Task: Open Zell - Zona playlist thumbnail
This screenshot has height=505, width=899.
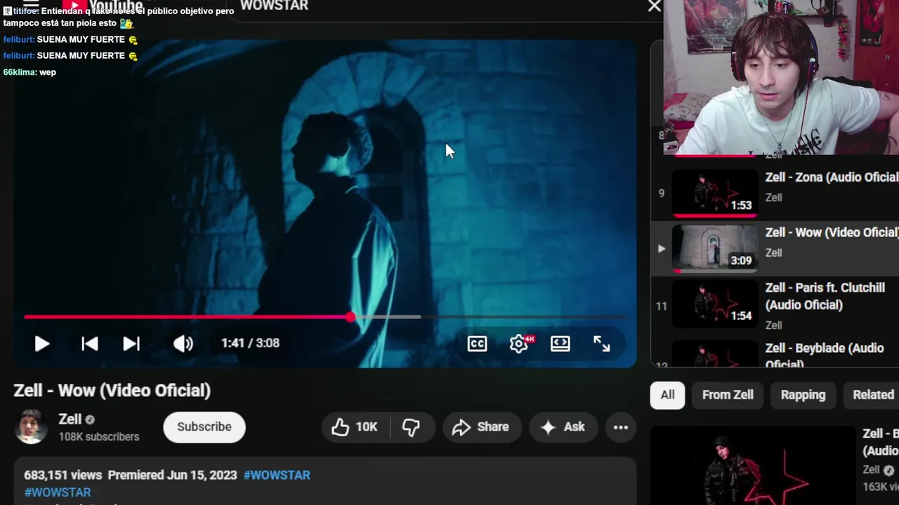Action: coord(715,192)
